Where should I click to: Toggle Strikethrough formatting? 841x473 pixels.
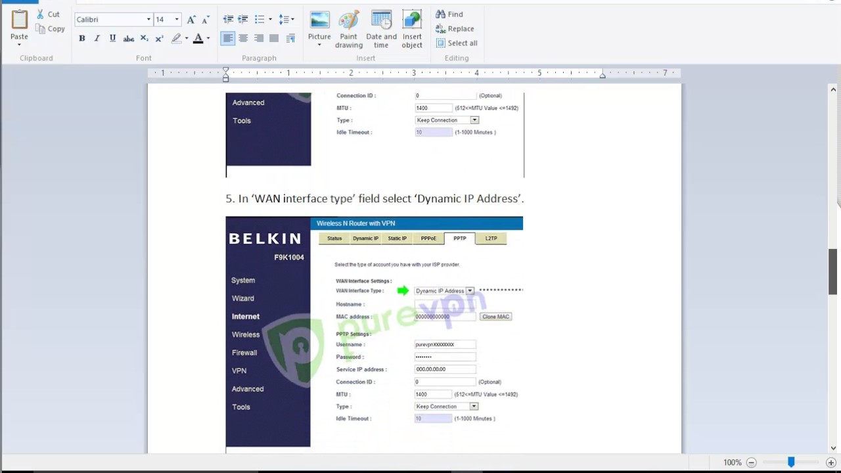point(129,38)
